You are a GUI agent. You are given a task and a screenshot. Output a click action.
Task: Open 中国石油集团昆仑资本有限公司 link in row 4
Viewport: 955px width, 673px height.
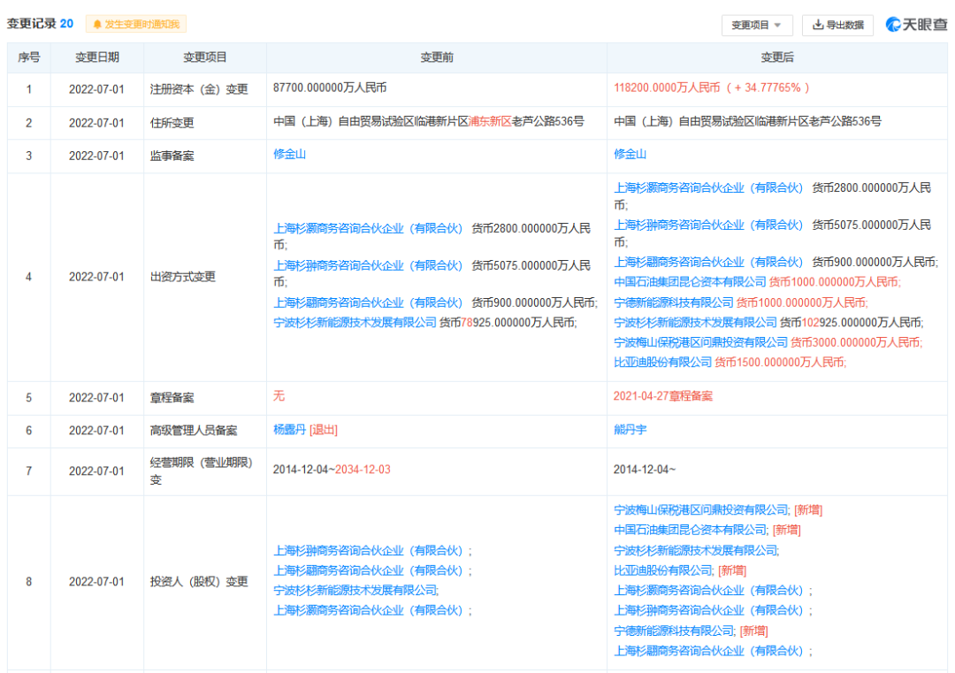click(x=690, y=281)
